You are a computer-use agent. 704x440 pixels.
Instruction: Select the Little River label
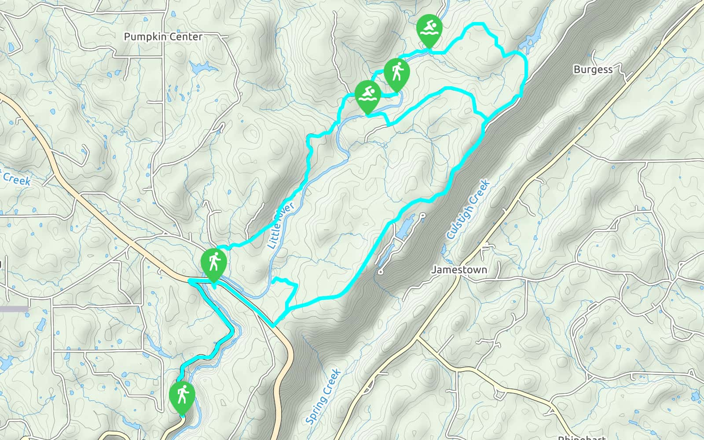(280, 226)
